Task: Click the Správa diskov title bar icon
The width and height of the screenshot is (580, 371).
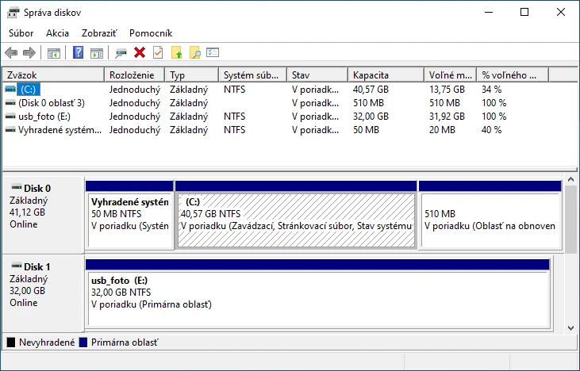Action: point(13,13)
